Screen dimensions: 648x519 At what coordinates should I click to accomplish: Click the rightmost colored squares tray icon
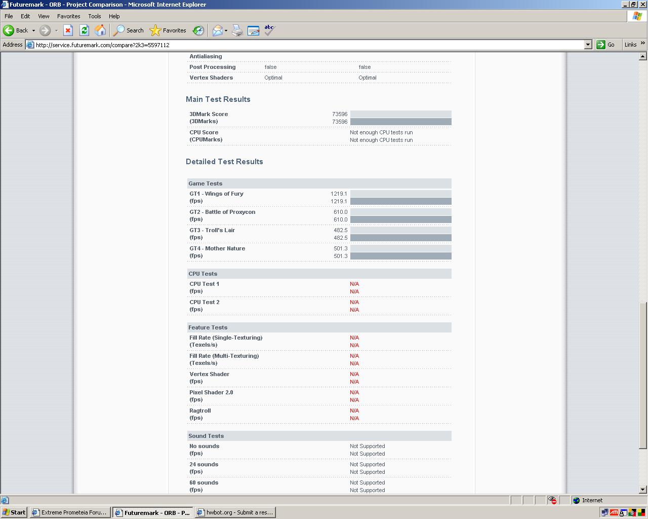[641, 512]
